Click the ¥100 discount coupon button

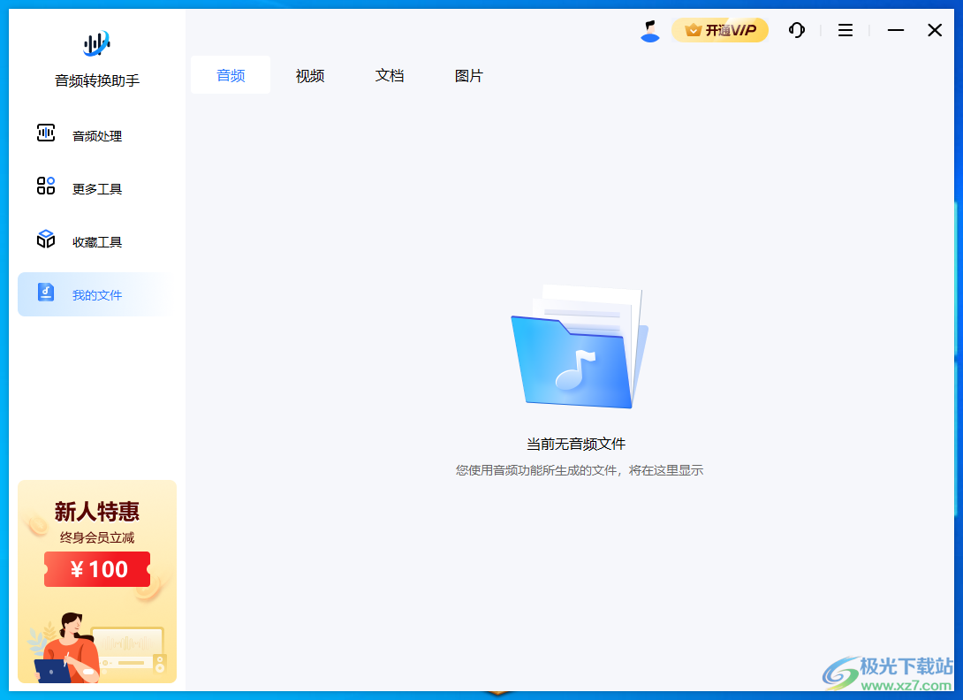click(x=97, y=569)
